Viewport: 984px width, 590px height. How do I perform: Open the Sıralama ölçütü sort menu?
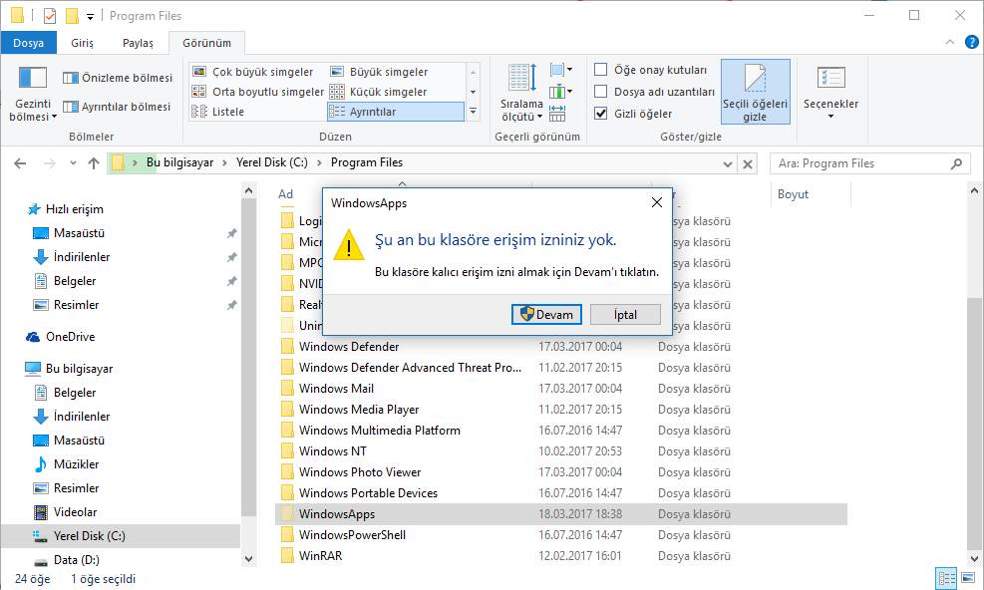[x=521, y=93]
